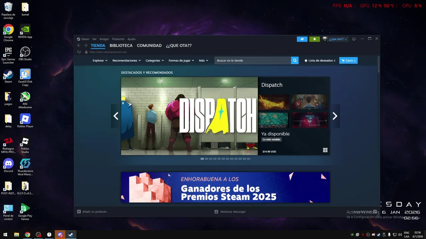This screenshot has height=239, width=426.
Task: Go forward with the navigation arrow
Action: click(x=86, y=45)
